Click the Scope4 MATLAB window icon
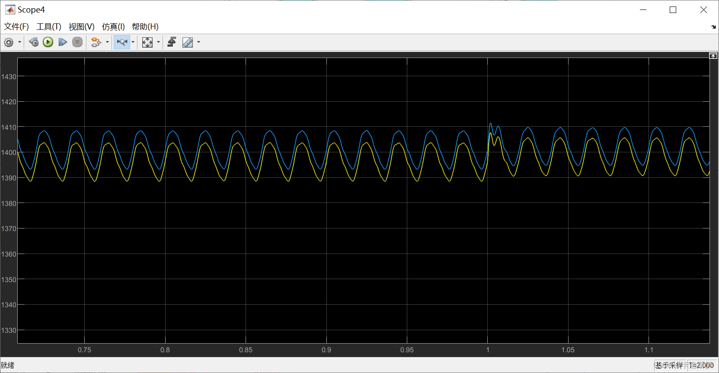Viewport: 719px width, 373px height. point(10,10)
